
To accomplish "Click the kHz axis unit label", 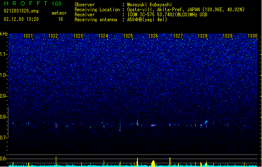I will click(x=4, y=34).
